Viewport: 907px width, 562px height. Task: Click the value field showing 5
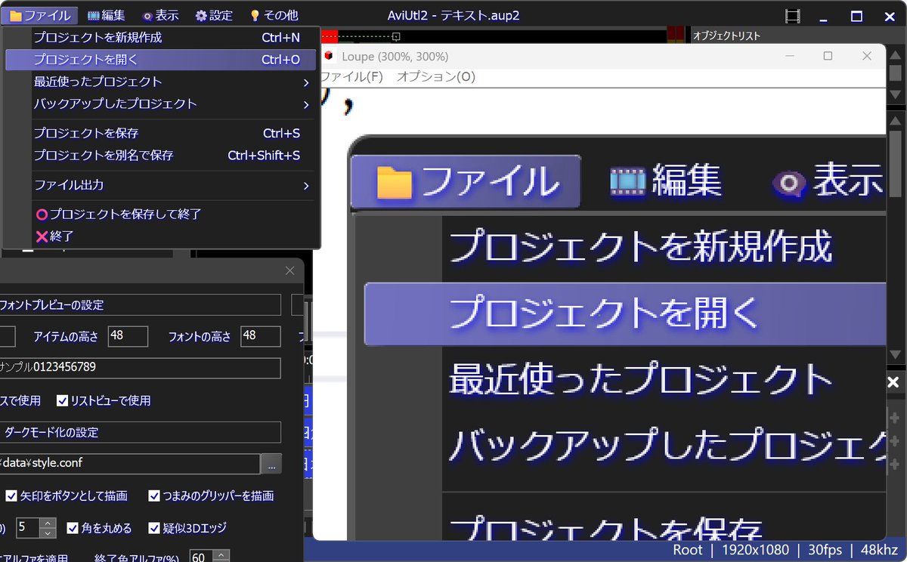[x=27, y=527]
